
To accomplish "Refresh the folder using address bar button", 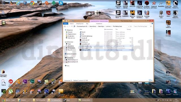I will 131,26.
